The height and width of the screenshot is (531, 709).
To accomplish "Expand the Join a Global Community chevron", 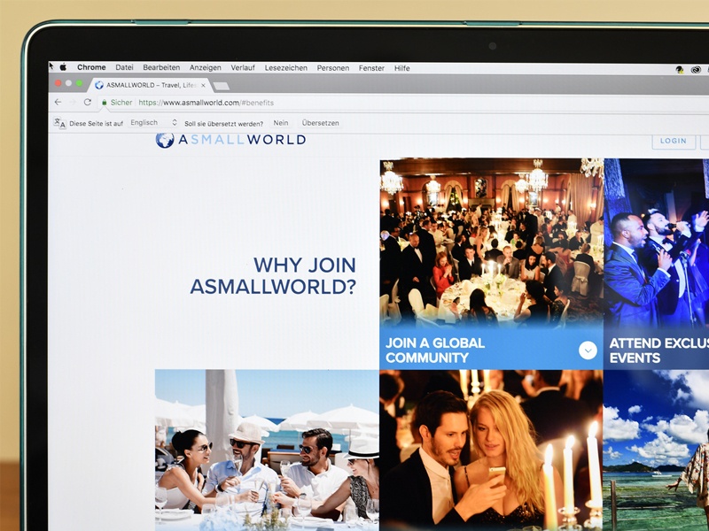I will (x=588, y=350).
